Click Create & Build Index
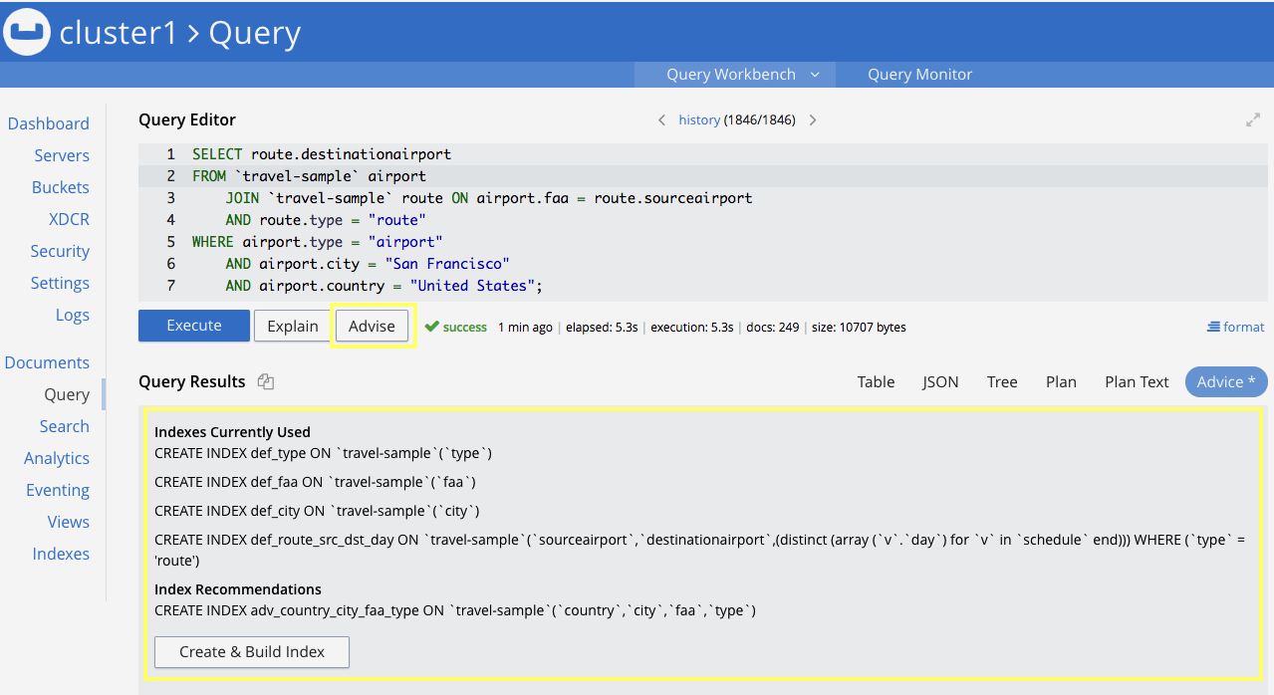This screenshot has height=695, width=1274. tap(252, 652)
